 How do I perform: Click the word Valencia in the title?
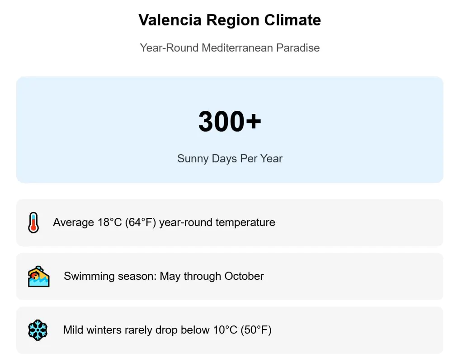coord(170,20)
